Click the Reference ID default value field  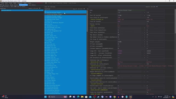coord(129,64)
